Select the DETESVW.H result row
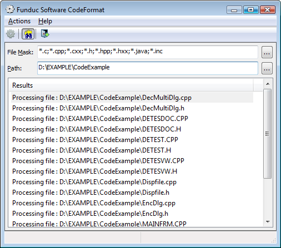 point(132,171)
